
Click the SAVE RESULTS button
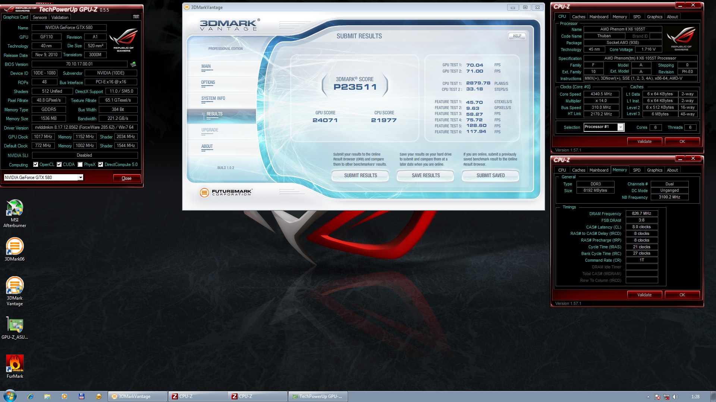pyautogui.click(x=425, y=175)
